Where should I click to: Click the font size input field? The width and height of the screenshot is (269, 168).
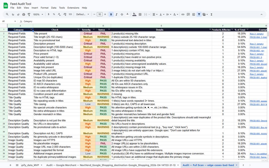(x=100, y=14)
